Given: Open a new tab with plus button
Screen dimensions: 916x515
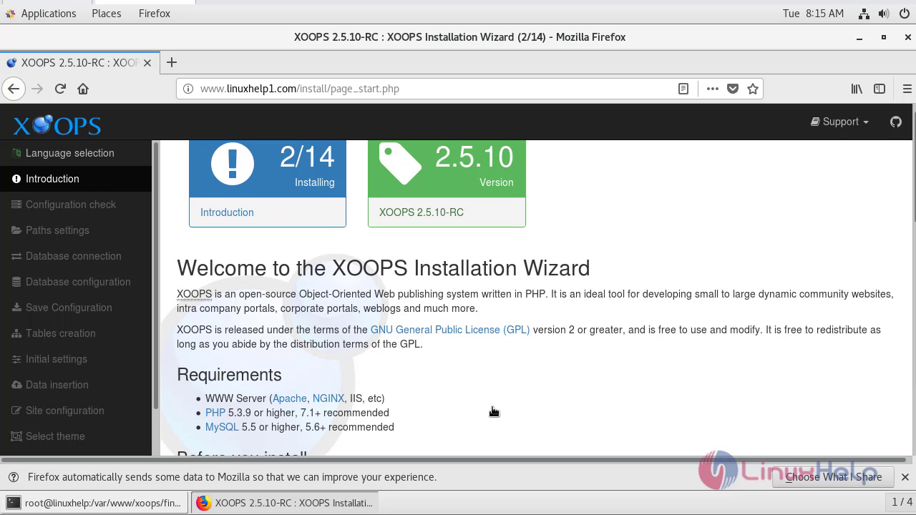Looking at the screenshot, I should pos(172,62).
